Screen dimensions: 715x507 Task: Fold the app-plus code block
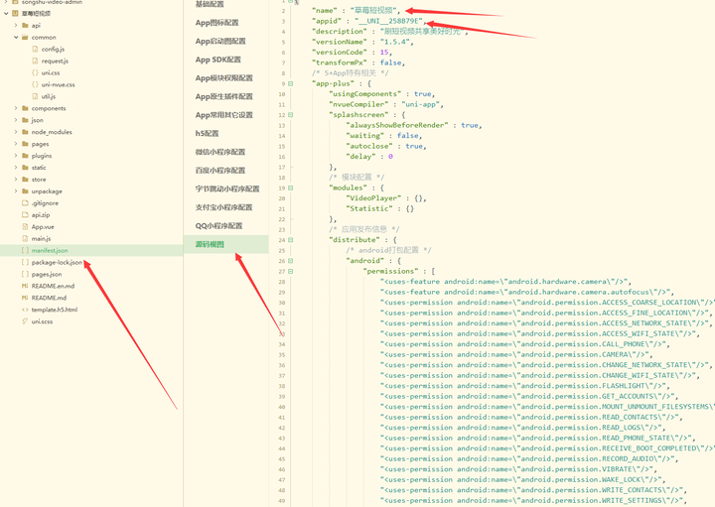[x=290, y=83]
